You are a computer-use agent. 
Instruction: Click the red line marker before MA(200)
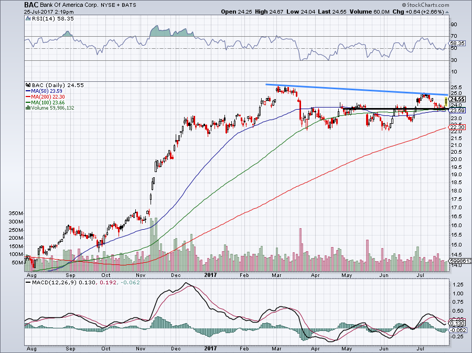[x=28, y=97]
